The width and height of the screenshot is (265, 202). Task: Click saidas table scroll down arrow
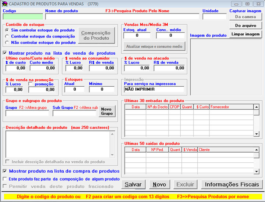pyautogui.click(x=257, y=172)
